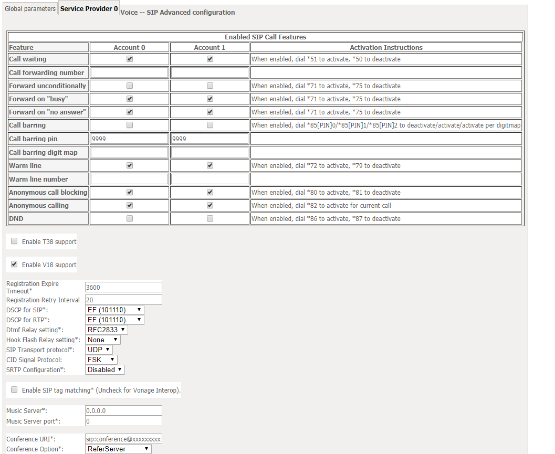Image resolution: width=555 pixels, height=454 pixels.
Task: Click Warm line number field for Account 1
Action: pyautogui.click(x=210, y=179)
